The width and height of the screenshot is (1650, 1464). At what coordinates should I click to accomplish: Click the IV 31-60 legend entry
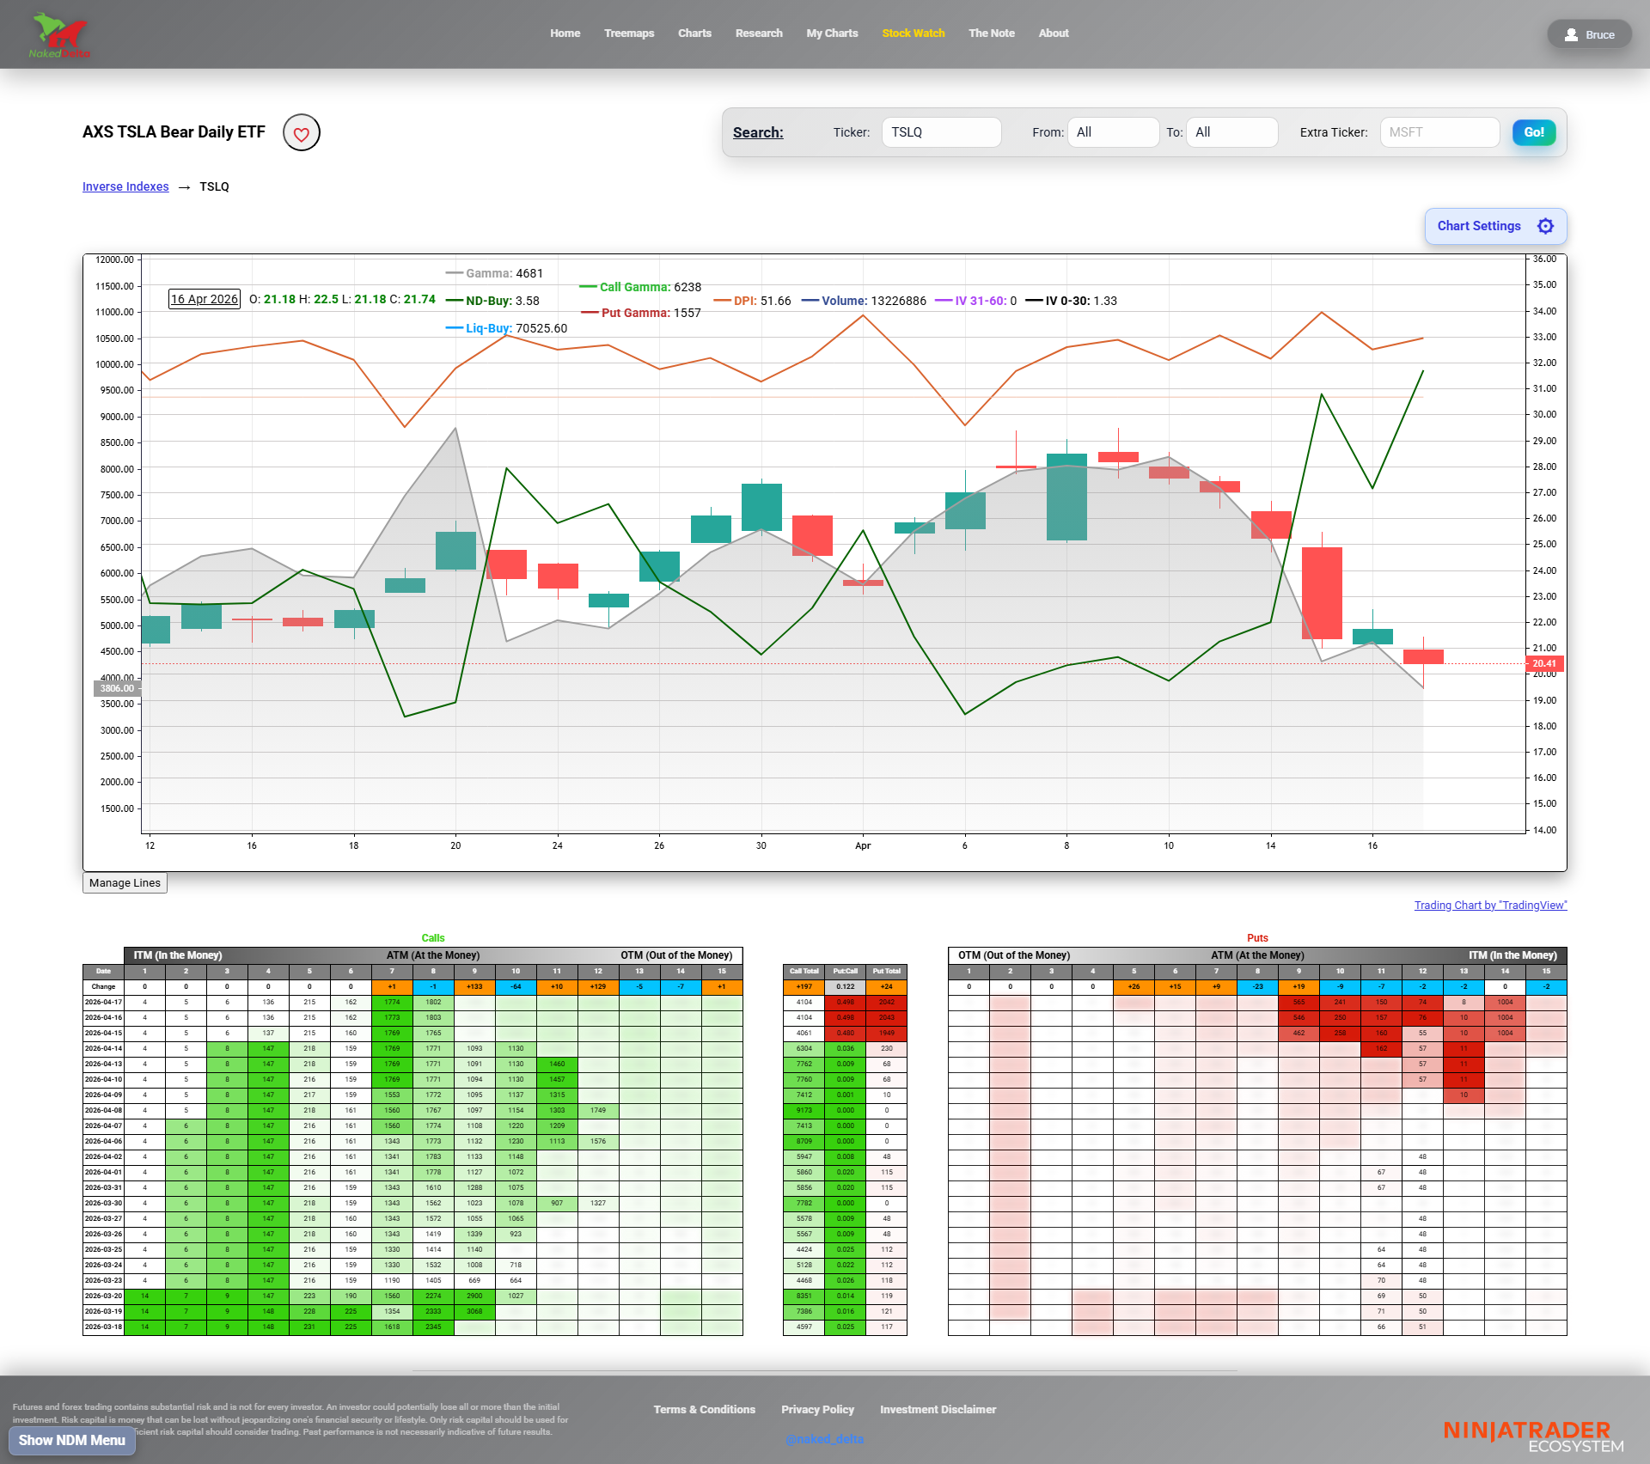975,301
